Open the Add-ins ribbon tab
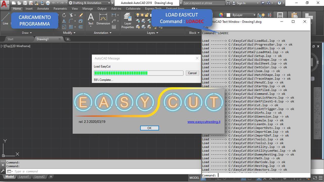Image resolution: width=324 pixels, height=182 pixels. coord(116,9)
